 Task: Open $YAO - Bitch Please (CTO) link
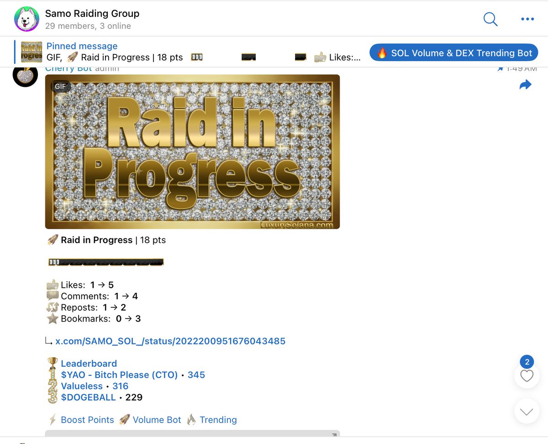tap(119, 375)
